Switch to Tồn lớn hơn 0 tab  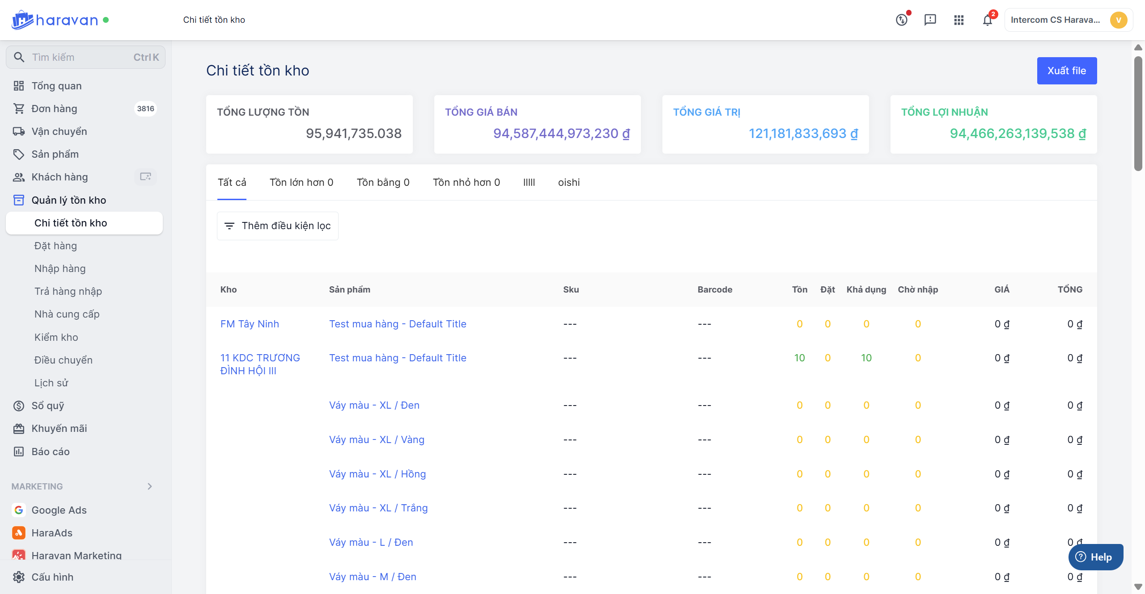click(x=301, y=182)
